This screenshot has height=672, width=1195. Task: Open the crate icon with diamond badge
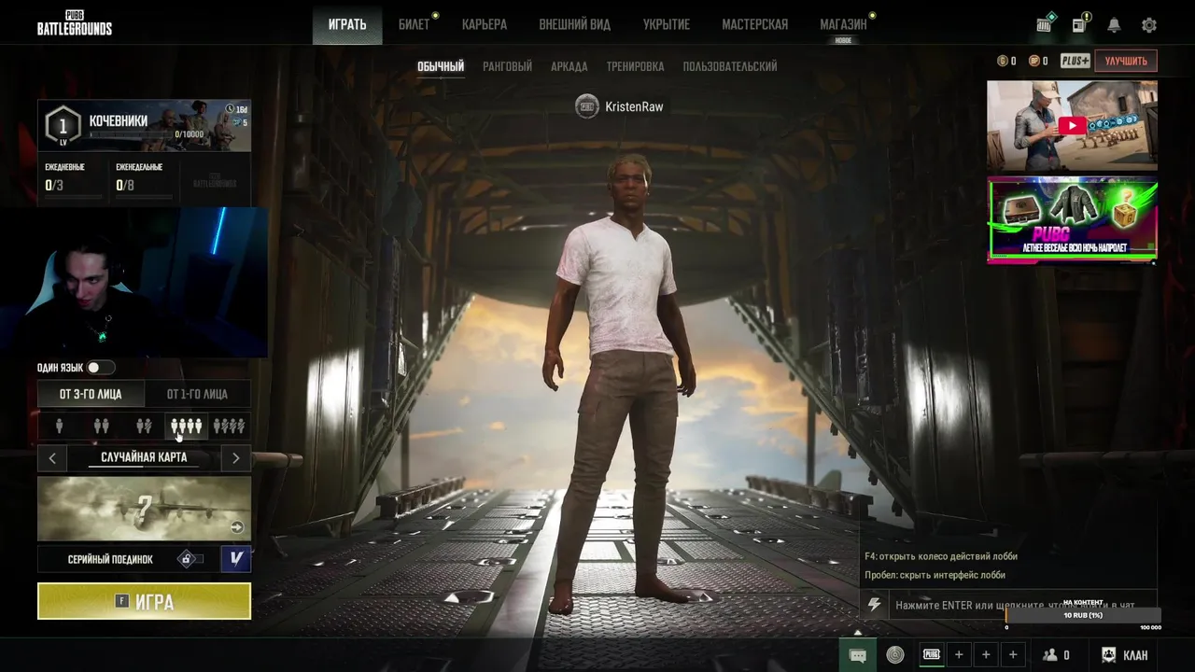tap(1045, 24)
